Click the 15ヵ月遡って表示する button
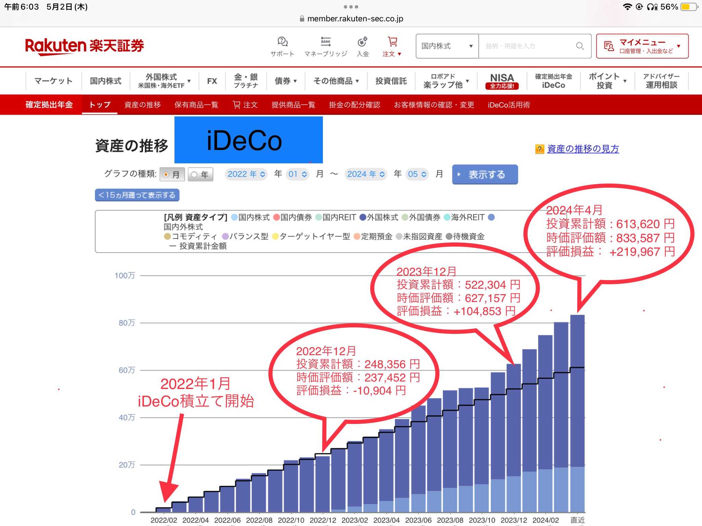The height and width of the screenshot is (526, 702). [x=137, y=195]
